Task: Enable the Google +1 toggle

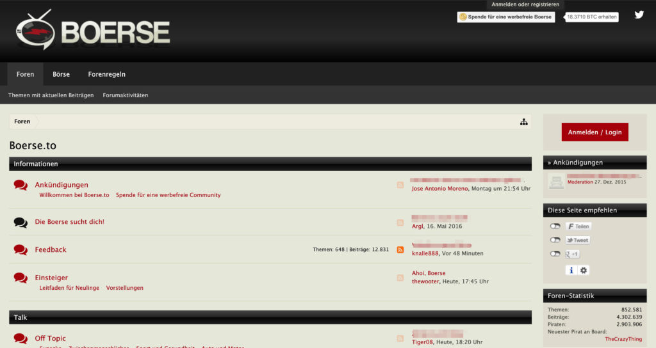Action: click(555, 254)
